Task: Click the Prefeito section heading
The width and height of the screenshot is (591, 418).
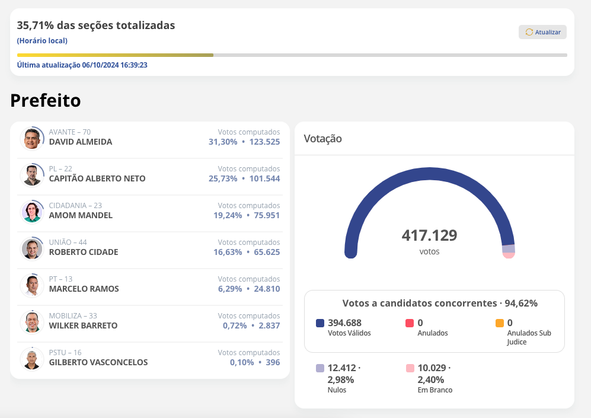Action: [x=46, y=101]
